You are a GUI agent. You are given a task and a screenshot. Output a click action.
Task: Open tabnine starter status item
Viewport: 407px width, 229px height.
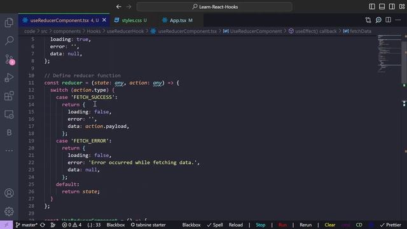148,225
